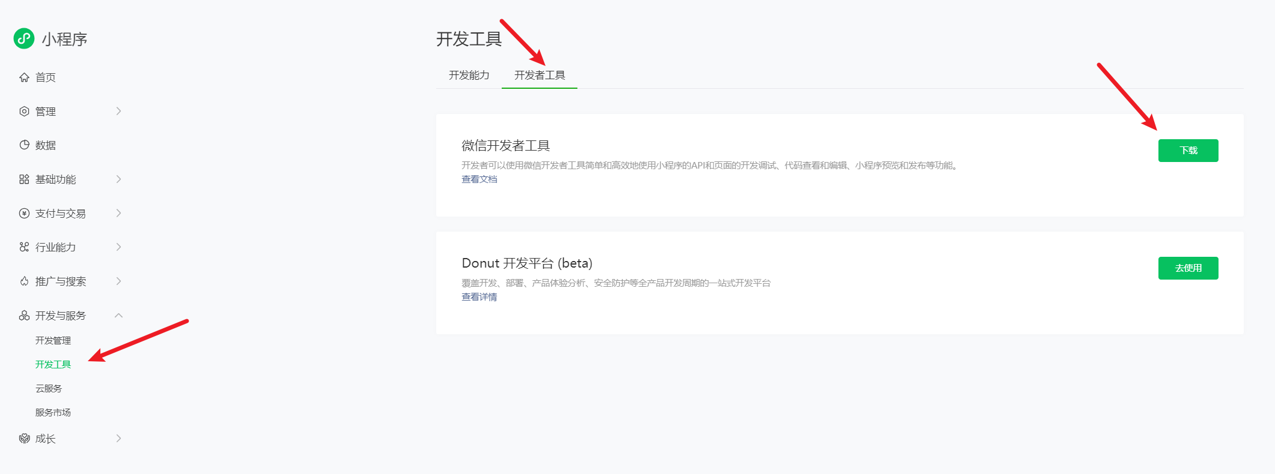Expand the 基础功能 chevron
The width and height of the screenshot is (1275, 474).
[118, 179]
